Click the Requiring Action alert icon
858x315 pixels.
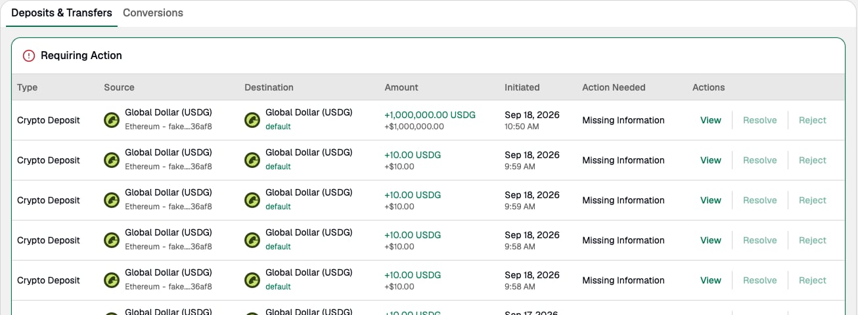pyautogui.click(x=29, y=56)
